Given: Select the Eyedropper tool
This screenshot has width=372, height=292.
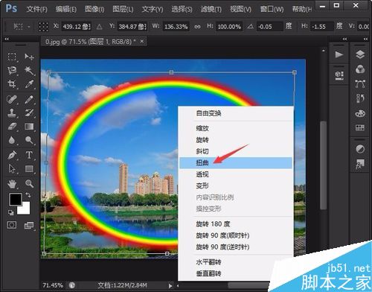Looking at the screenshot, I should 29,84.
